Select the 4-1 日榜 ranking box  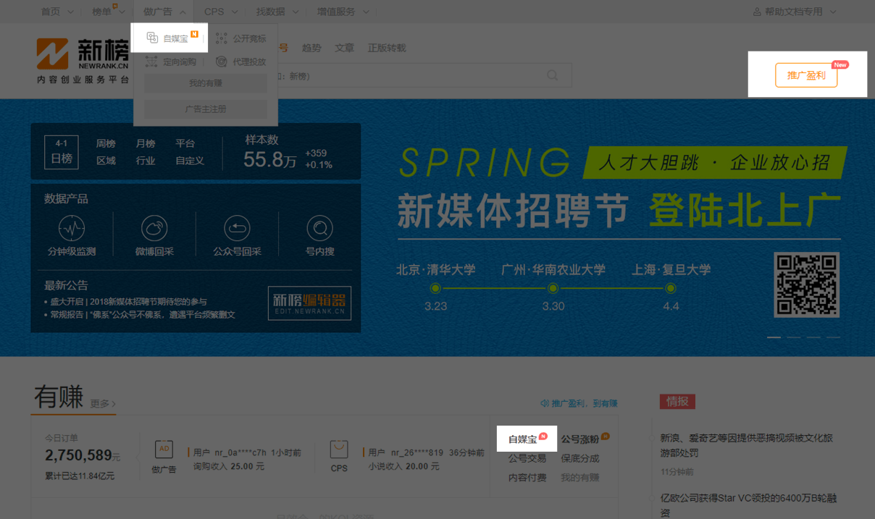pos(61,152)
